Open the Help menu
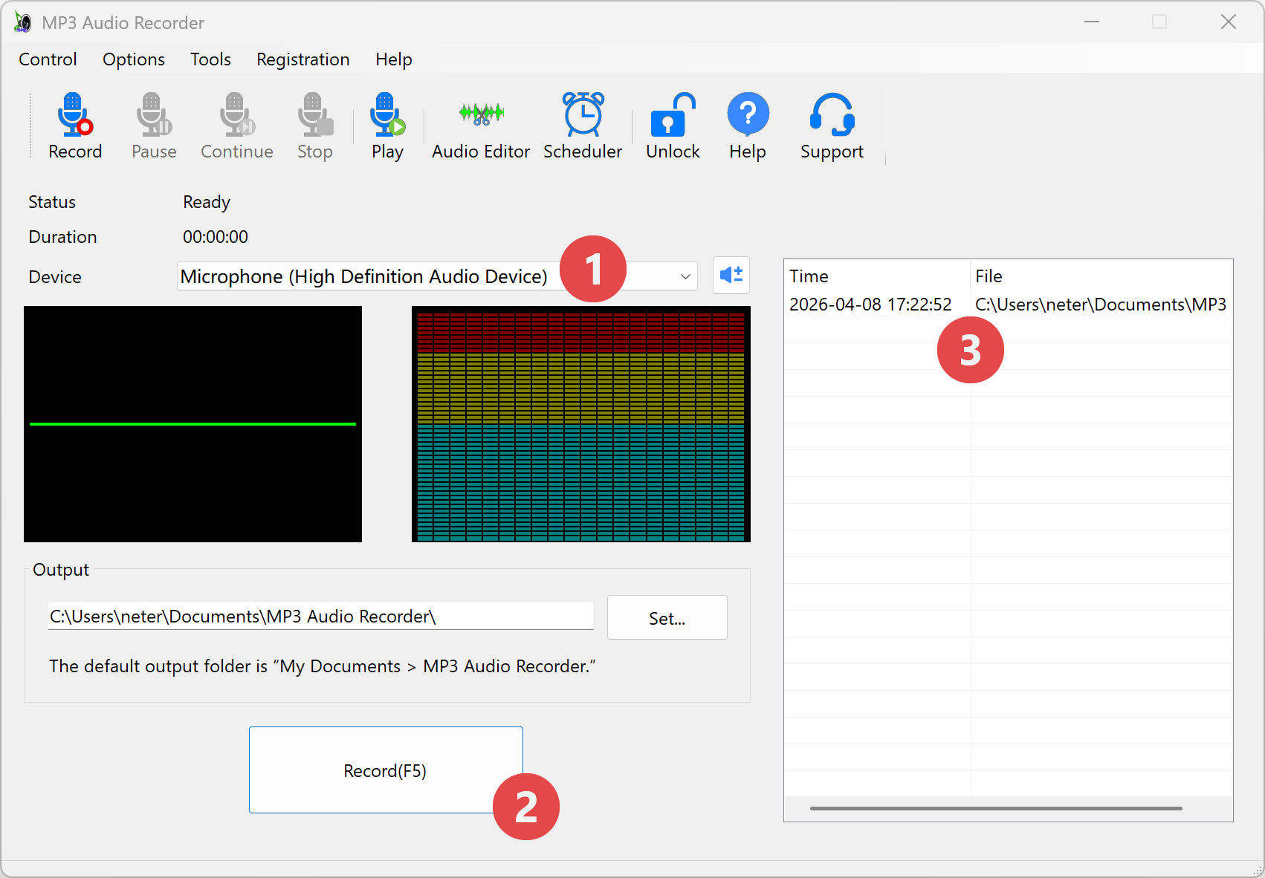This screenshot has width=1265, height=878. click(393, 59)
